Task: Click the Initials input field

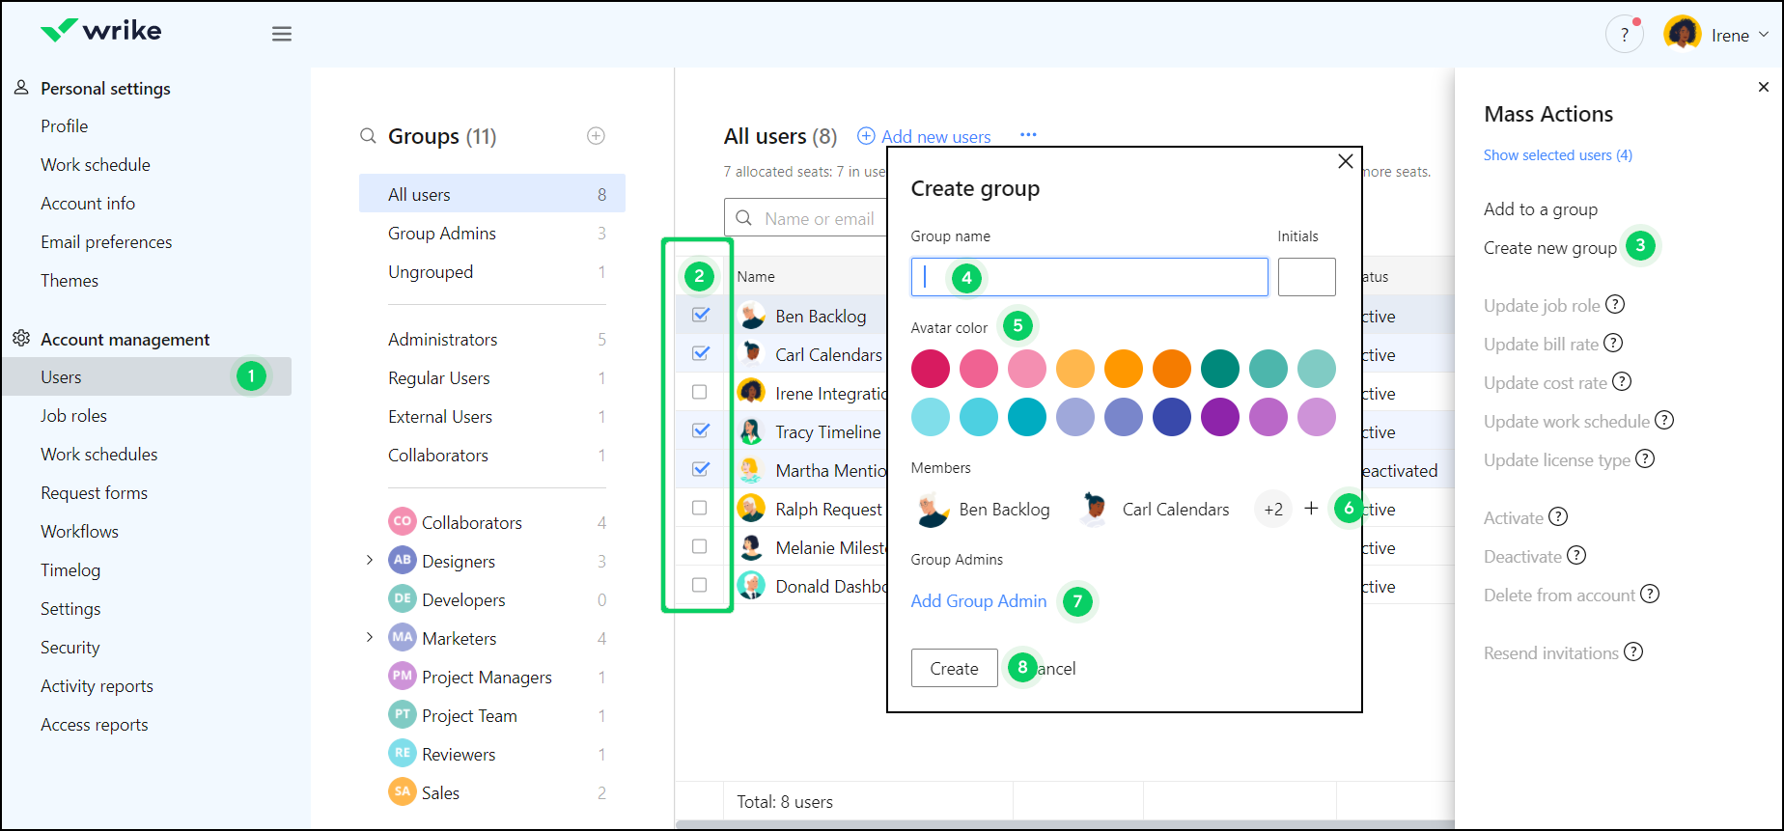Action: [x=1306, y=277]
